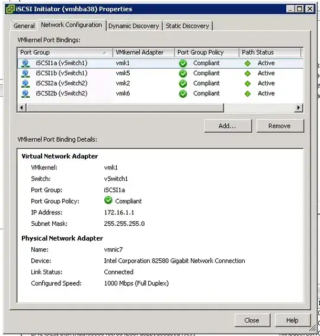The width and height of the screenshot is (320, 336).
Task: Click the subnet mask value 255.255.255.0
Action: [124, 224]
